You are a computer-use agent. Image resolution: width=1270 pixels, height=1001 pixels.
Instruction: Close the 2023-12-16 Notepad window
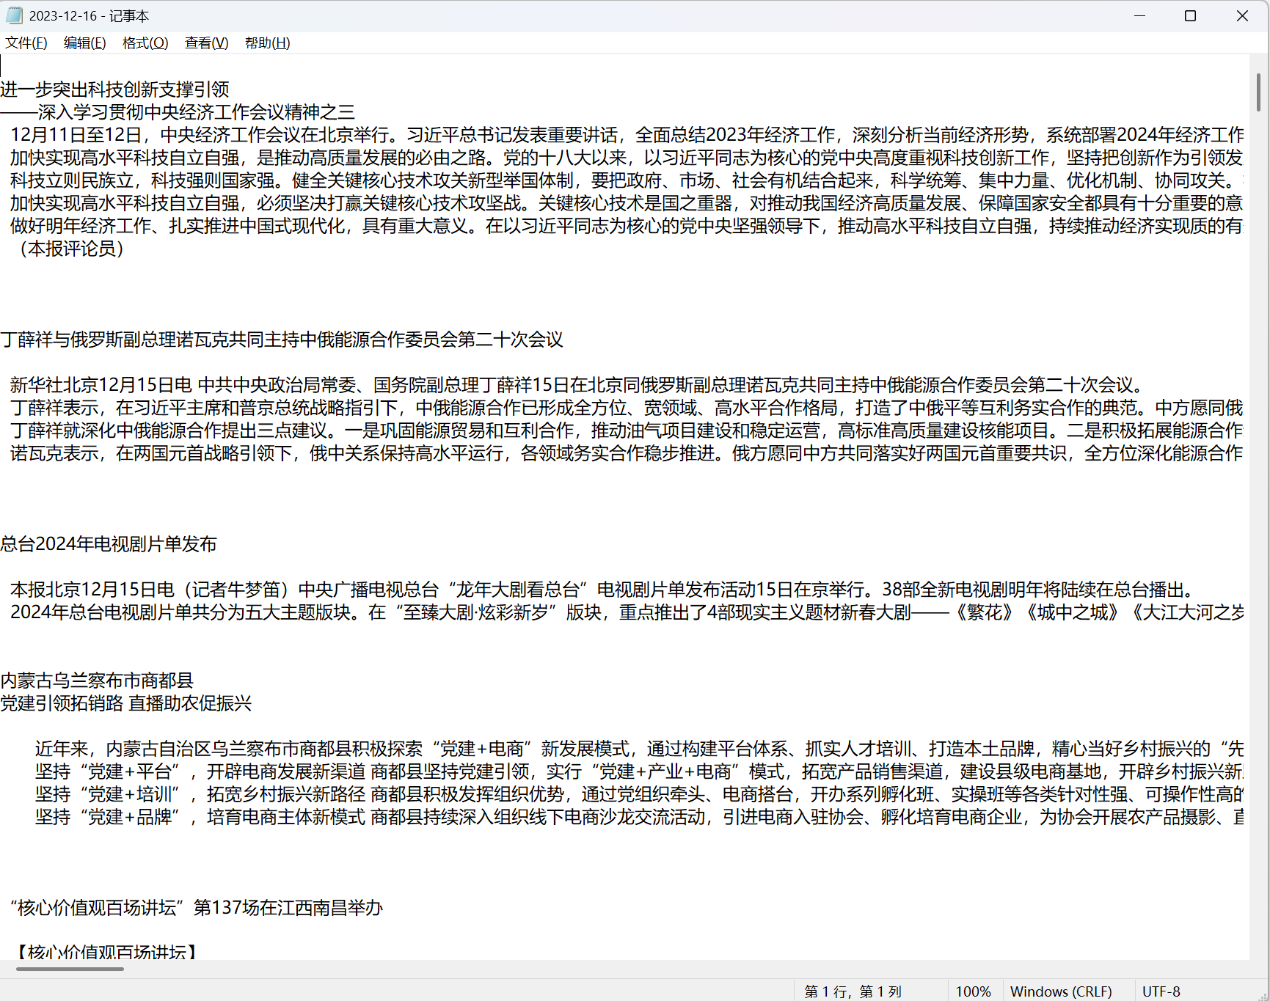tap(1242, 15)
